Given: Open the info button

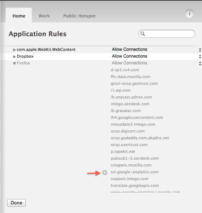Looking at the screenshot, I should [189, 14].
